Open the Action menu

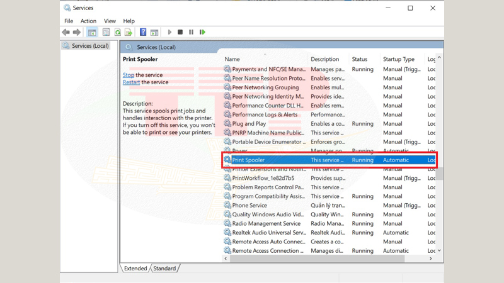[x=88, y=21]
